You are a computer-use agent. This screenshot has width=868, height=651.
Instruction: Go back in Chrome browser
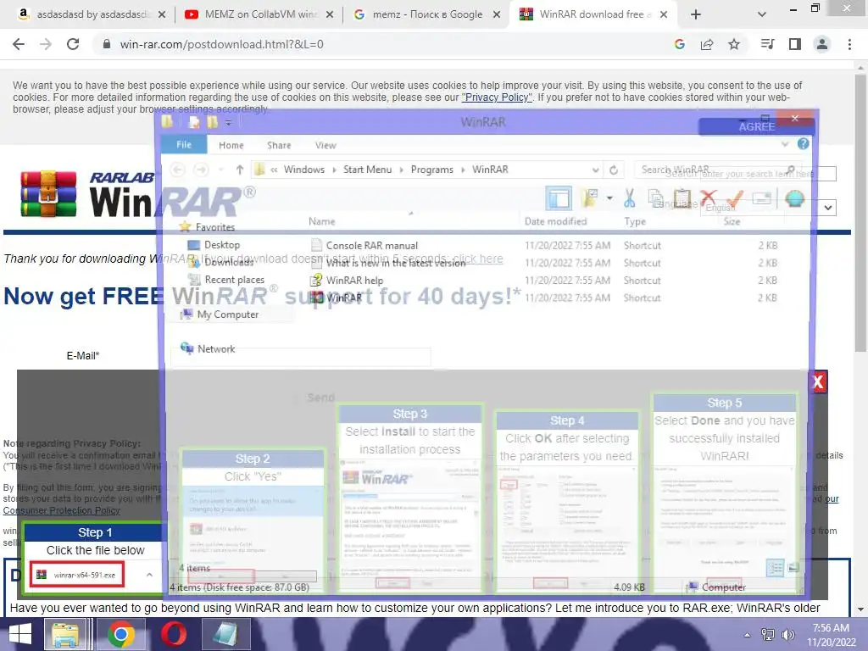[x=19, y=44]
